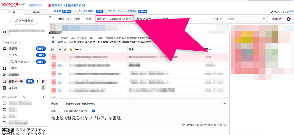The width and height of the screenshot is (294, 135).
Task: Sort by the star column header
Action: tap(71, 49)
